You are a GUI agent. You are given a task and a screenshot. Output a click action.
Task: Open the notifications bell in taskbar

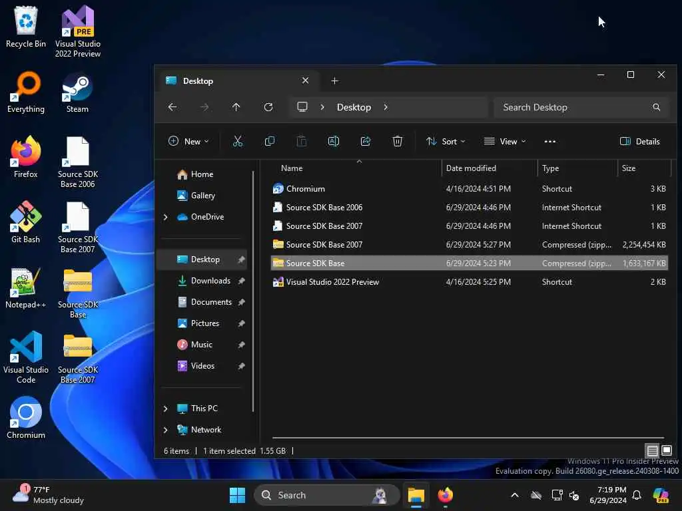pyautogui.click(x=637, y=495)
